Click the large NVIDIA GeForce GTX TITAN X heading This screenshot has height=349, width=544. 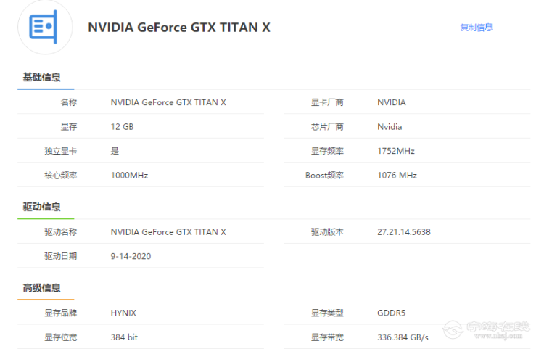pyautogui.click(x=179, y=28)
